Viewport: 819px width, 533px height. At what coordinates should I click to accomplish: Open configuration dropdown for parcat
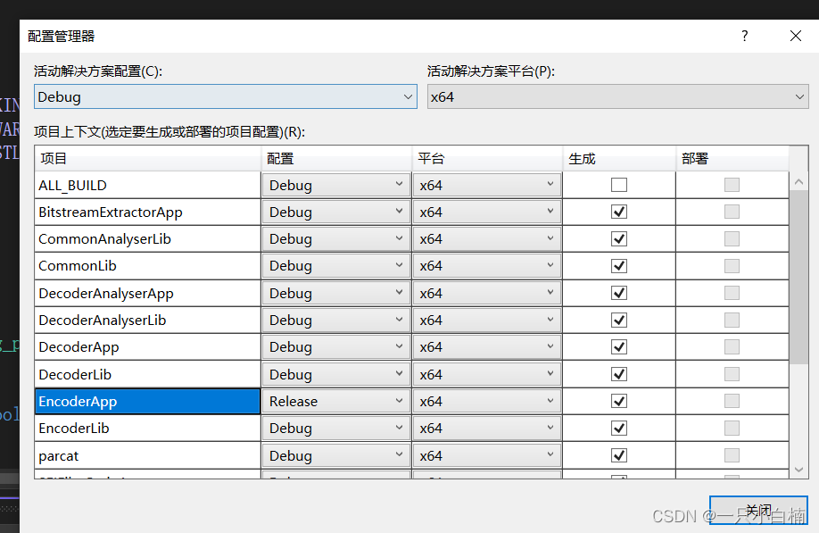tap(335, 455)
